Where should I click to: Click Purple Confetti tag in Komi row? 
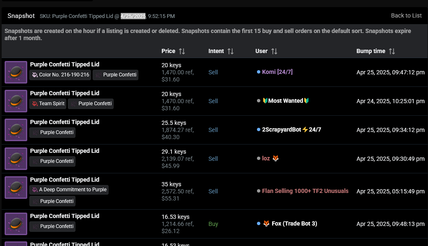(115, 75)
